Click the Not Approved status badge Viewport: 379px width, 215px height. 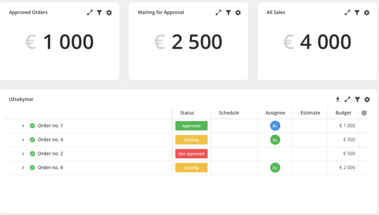(192, 154)
